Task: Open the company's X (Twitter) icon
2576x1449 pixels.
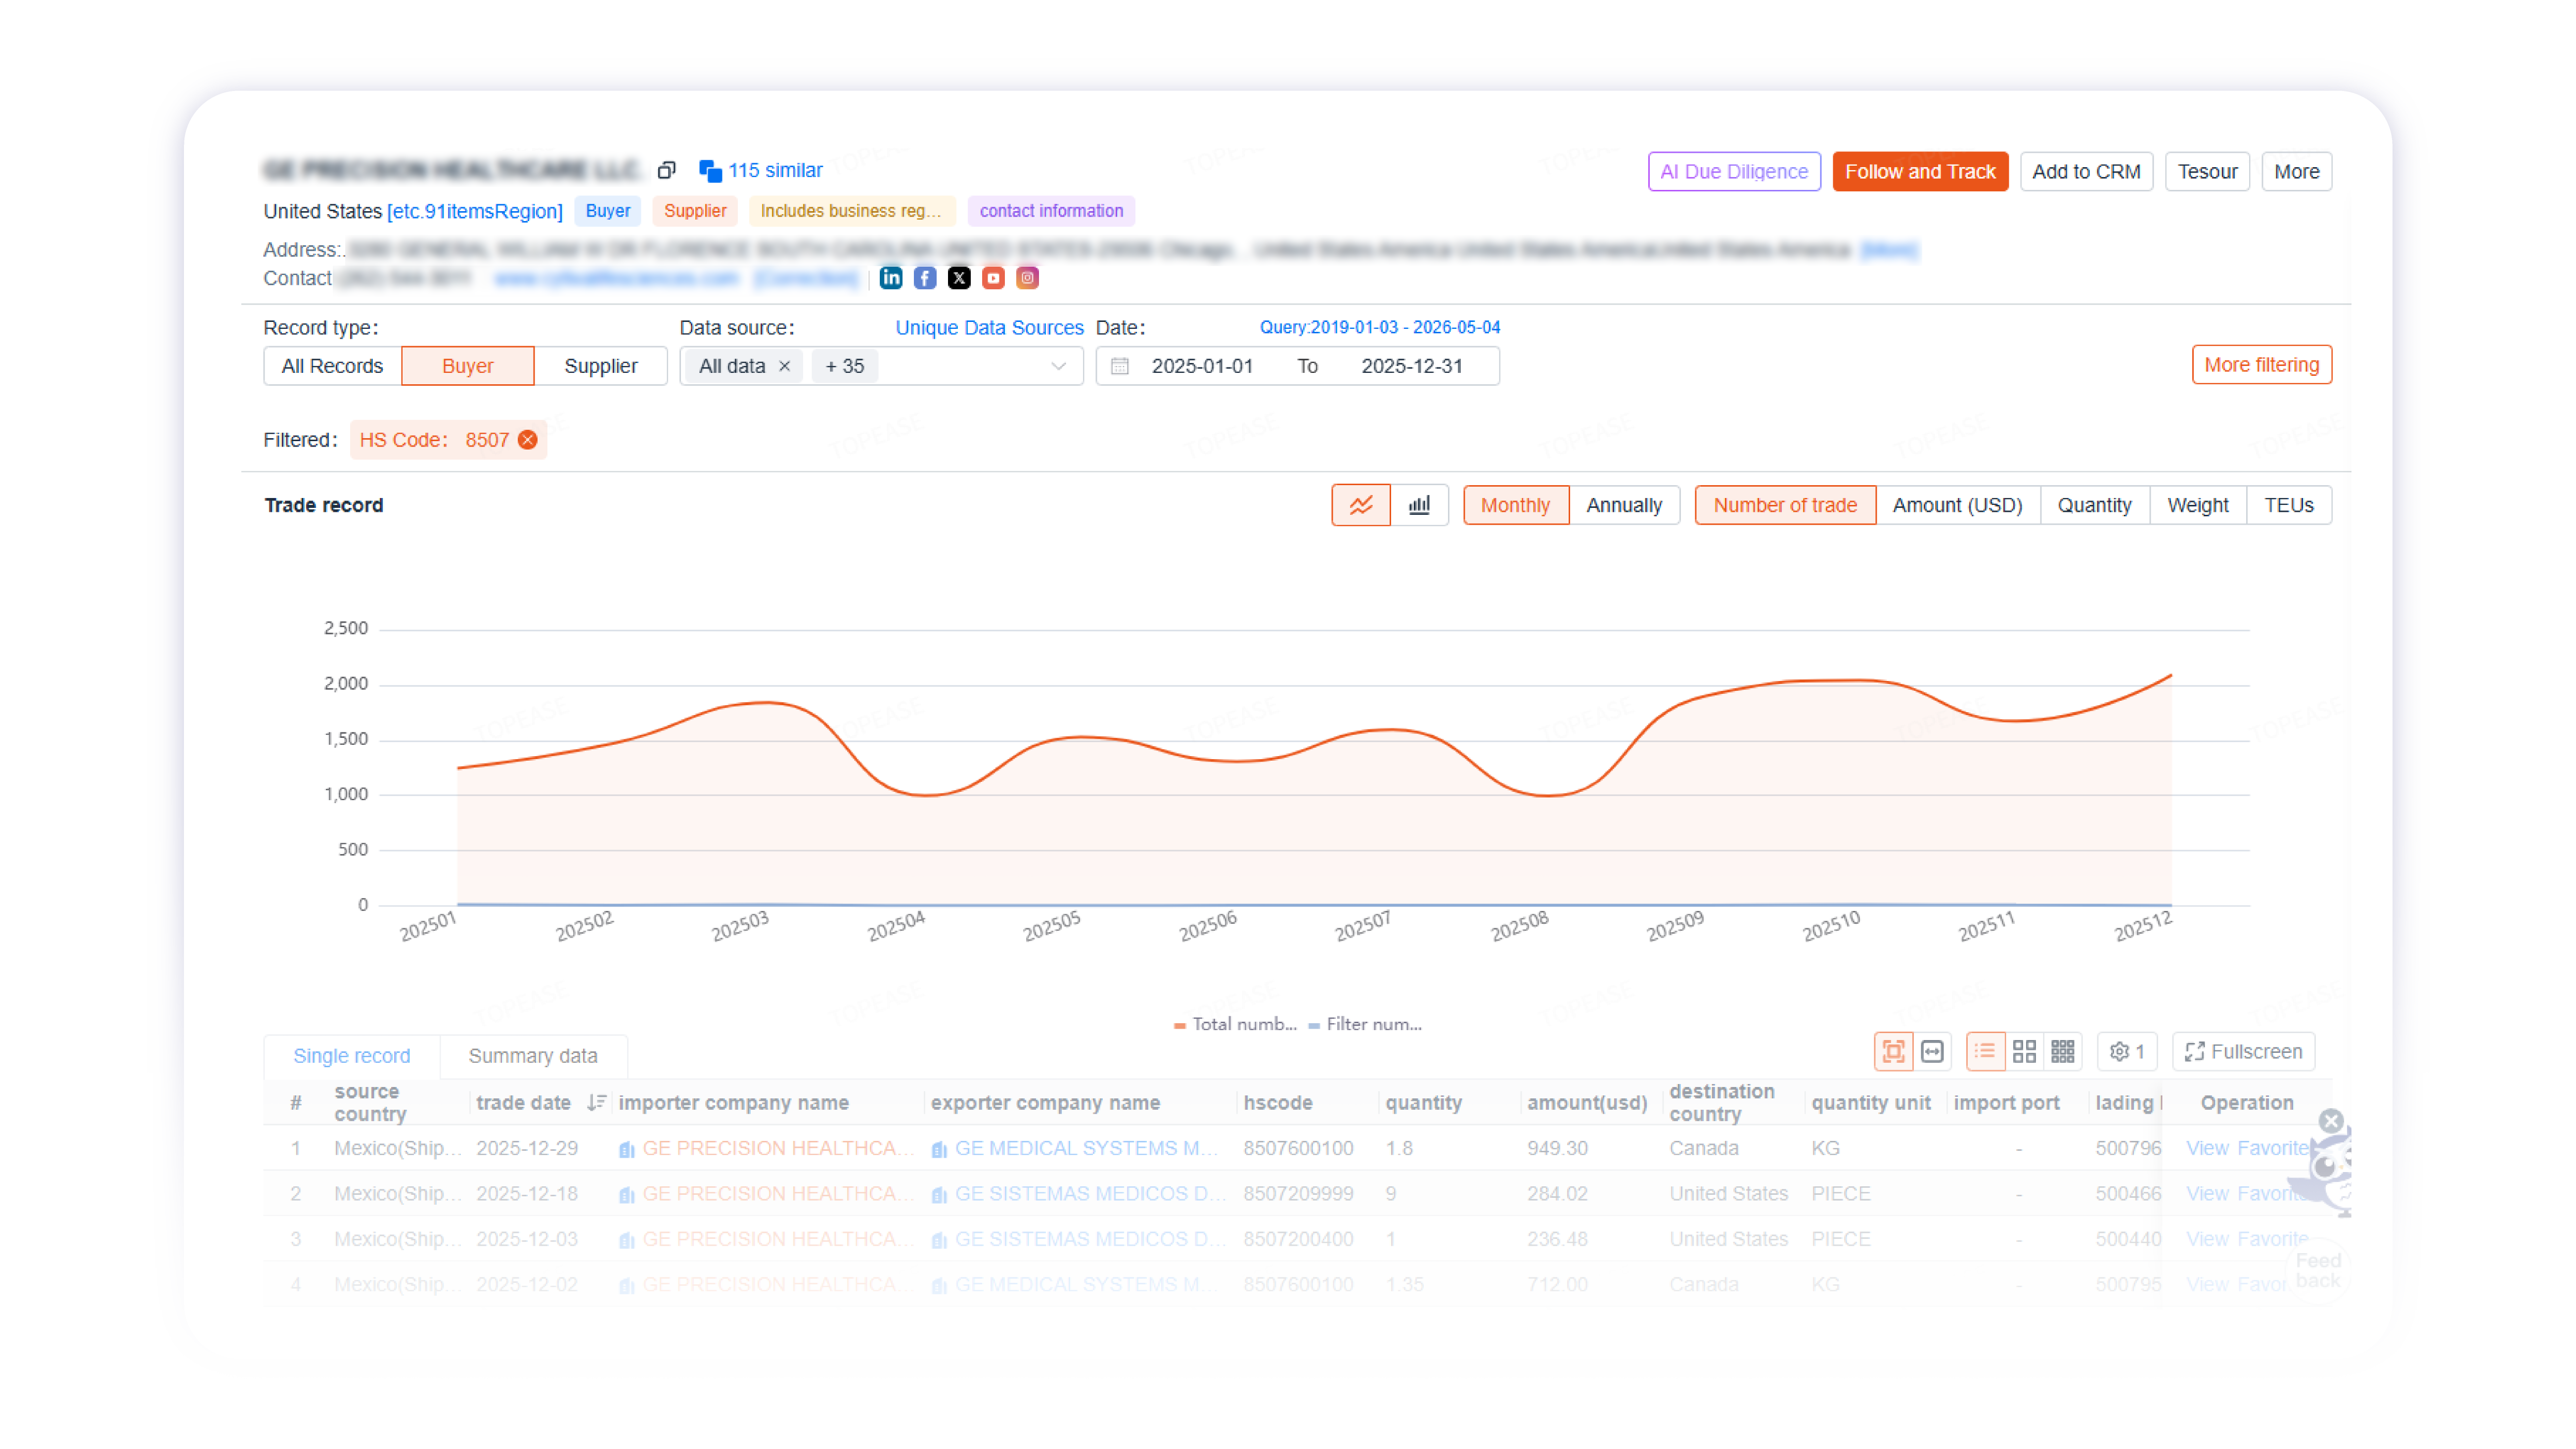Action: click(959, 278)
